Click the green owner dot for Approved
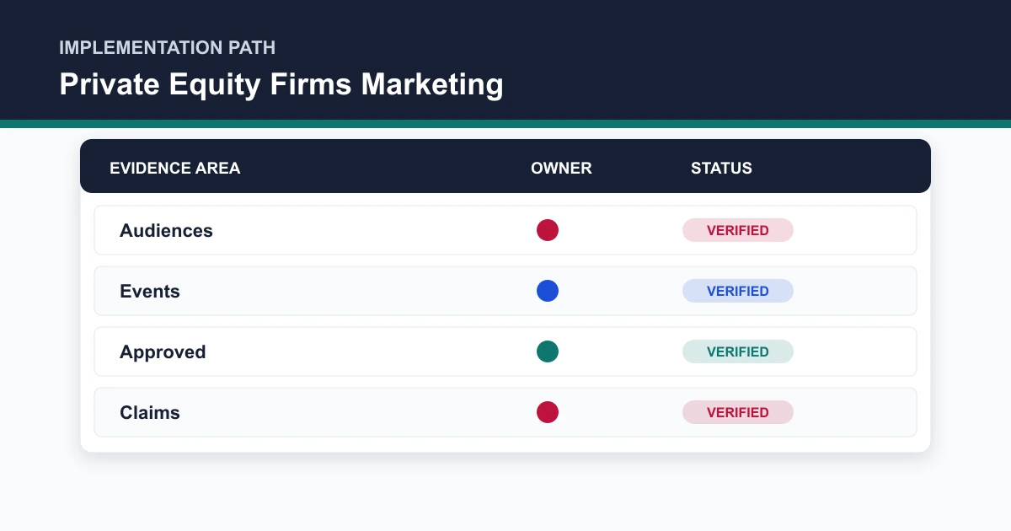This screenshot has width=1011, height=531. pos(548,351)
